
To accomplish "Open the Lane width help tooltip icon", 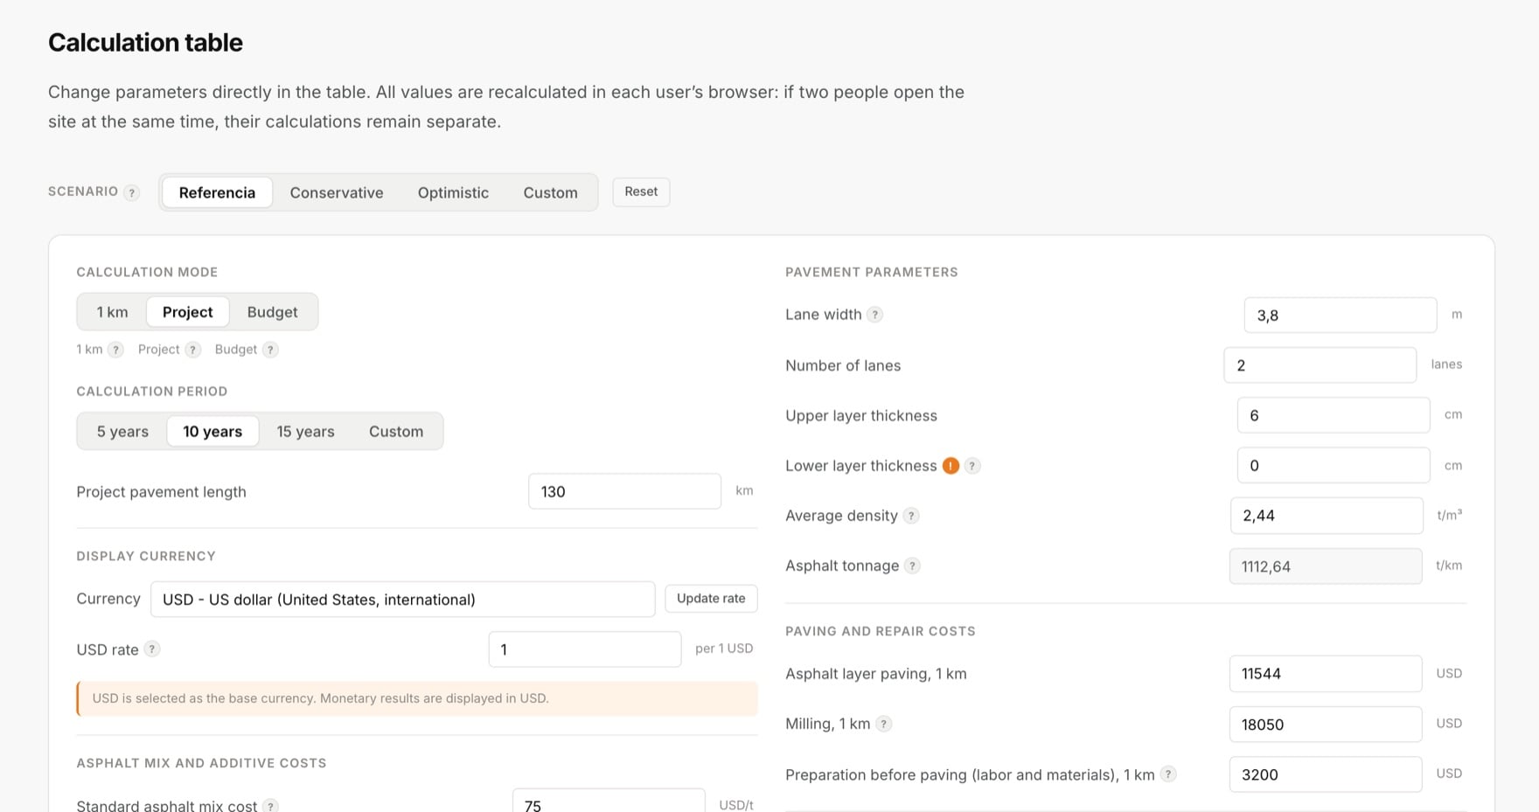I will click(x=874, y=315).
